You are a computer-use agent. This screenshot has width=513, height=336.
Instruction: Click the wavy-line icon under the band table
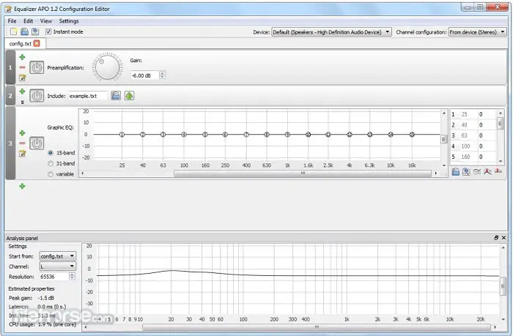tap(477, 171)
